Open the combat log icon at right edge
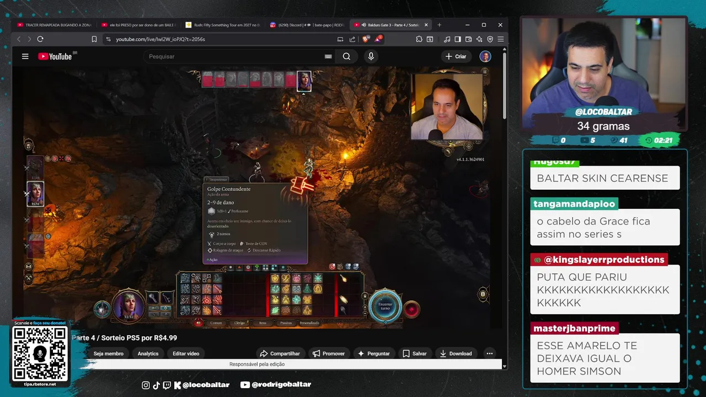 pyautogui.click(x=483, y=294)
